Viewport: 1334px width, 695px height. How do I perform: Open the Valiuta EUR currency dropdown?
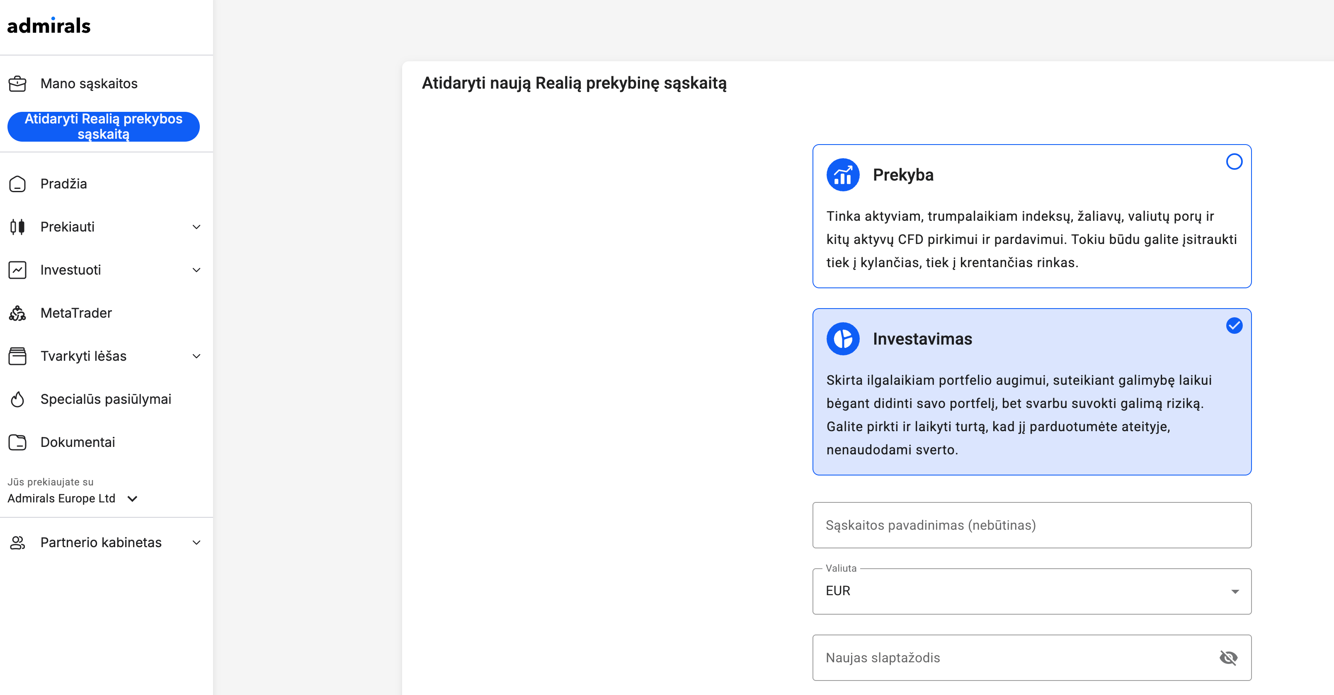pos(1031,591)
